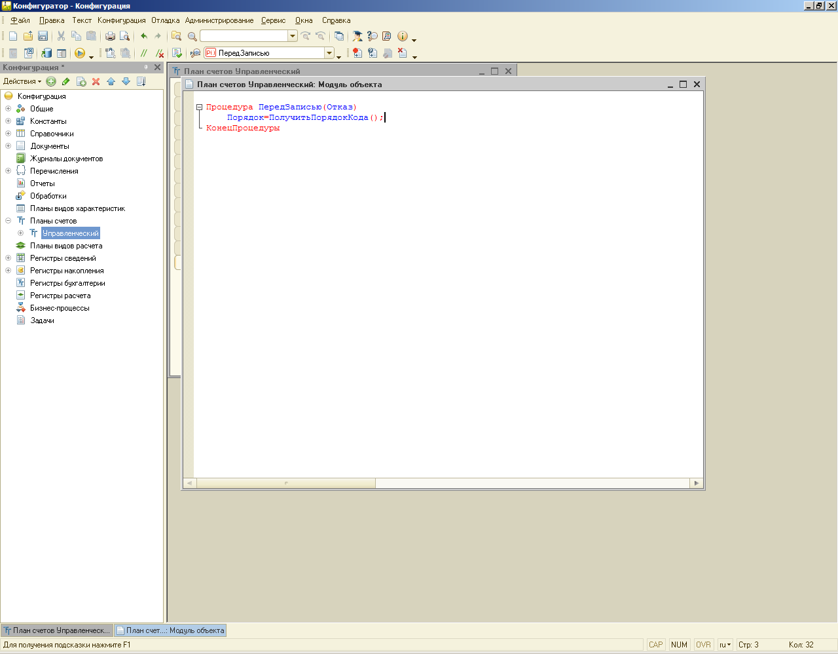
Task: Collapse the Планы счетов tree node
Action: [x=8, y=221]
